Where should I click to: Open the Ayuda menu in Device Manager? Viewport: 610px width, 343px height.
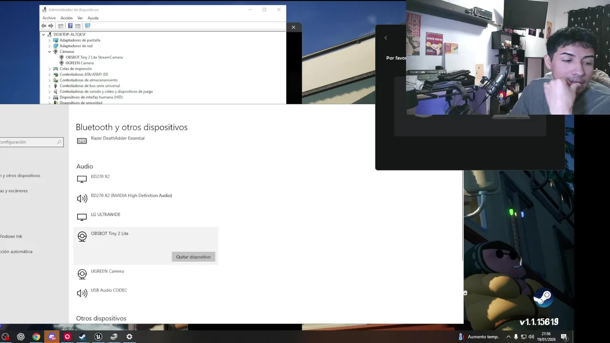(92, 18)
